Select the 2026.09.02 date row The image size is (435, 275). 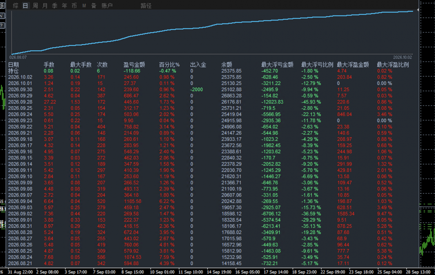20,214
